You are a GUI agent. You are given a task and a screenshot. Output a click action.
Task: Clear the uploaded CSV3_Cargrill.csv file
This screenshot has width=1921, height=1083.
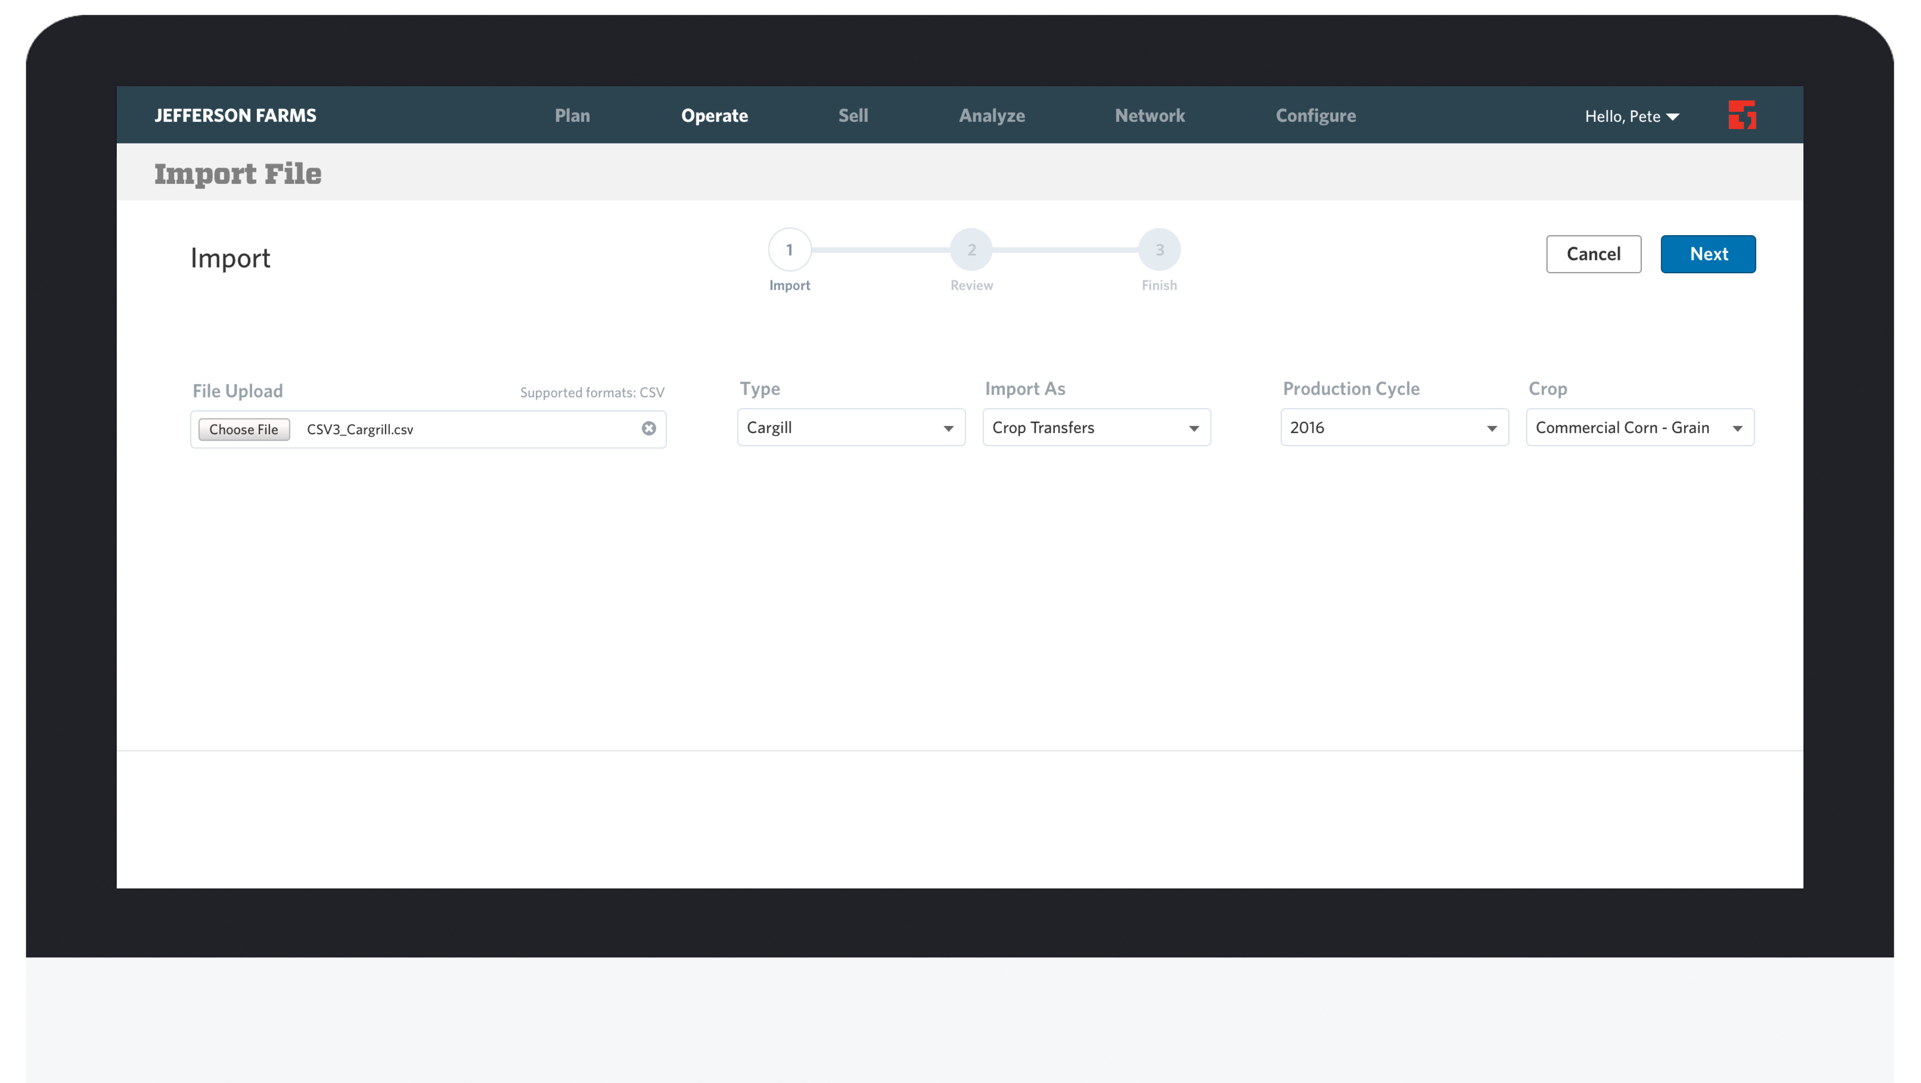coord(649,428)
